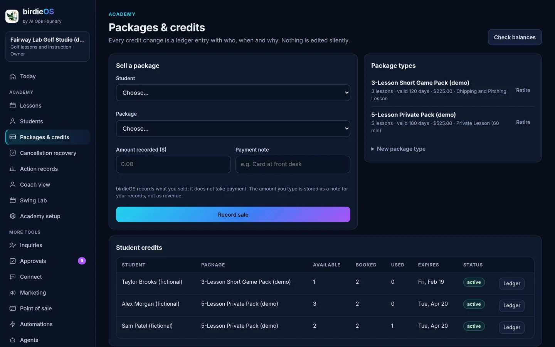
Task: Click the EXPIRES column header
Action: [x=429, y=265]
